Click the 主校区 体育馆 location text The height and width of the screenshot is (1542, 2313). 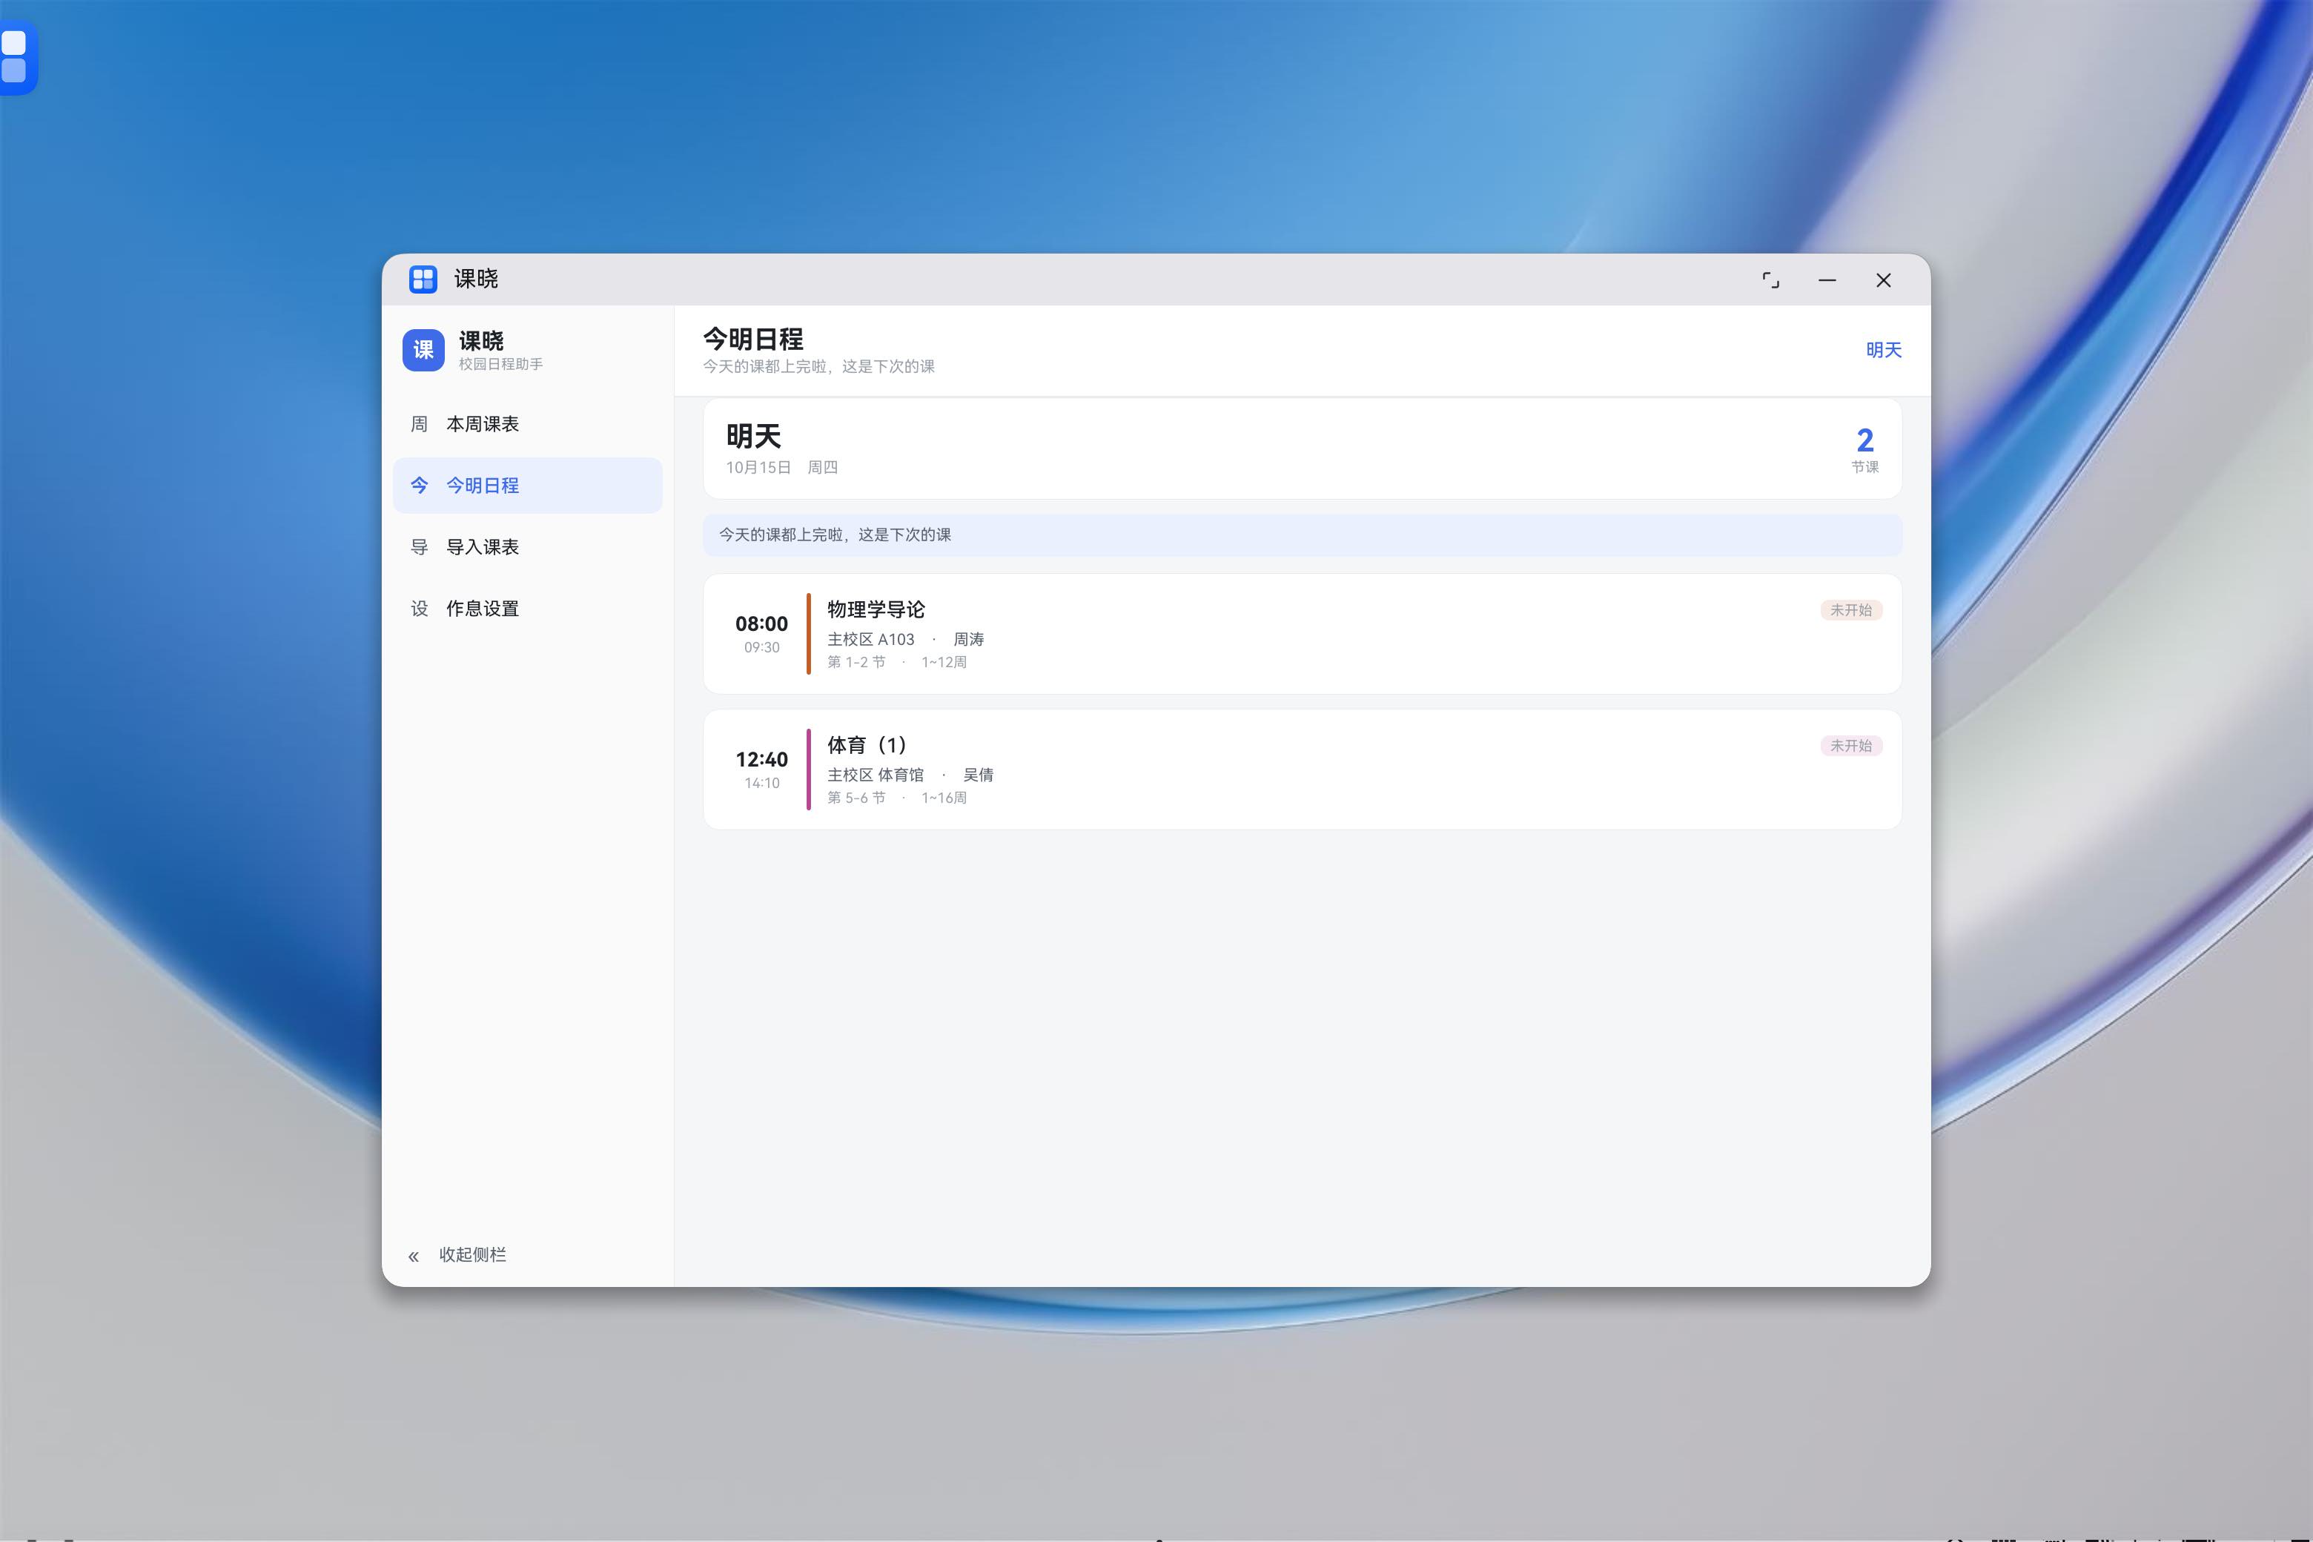(x=876, y=775)
